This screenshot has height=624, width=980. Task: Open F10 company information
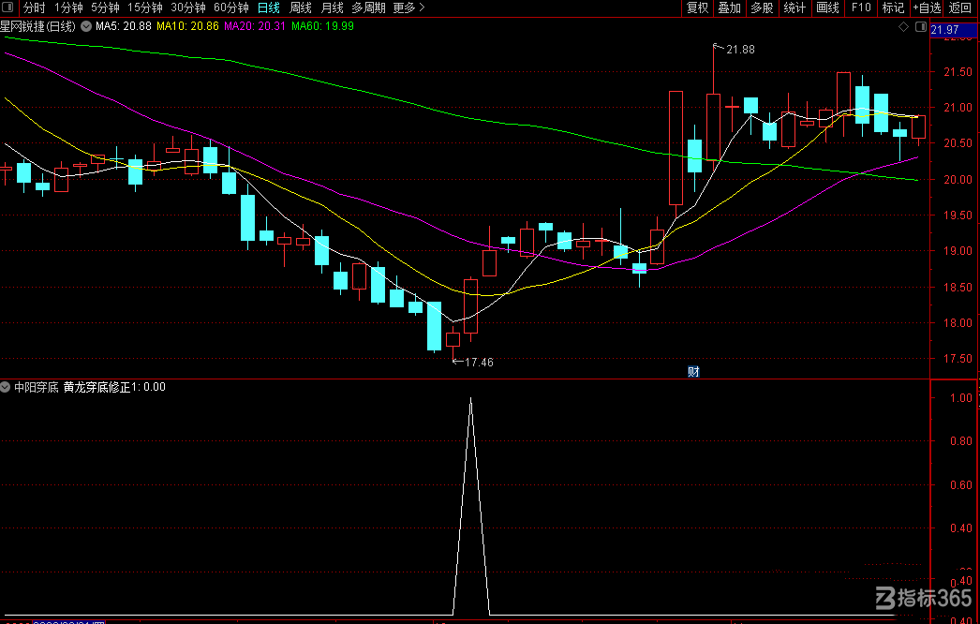tap(861, 7)
